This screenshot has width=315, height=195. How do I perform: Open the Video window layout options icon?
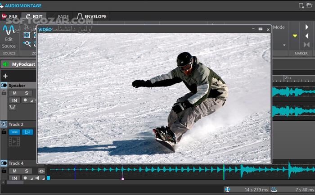pos(260,29)
